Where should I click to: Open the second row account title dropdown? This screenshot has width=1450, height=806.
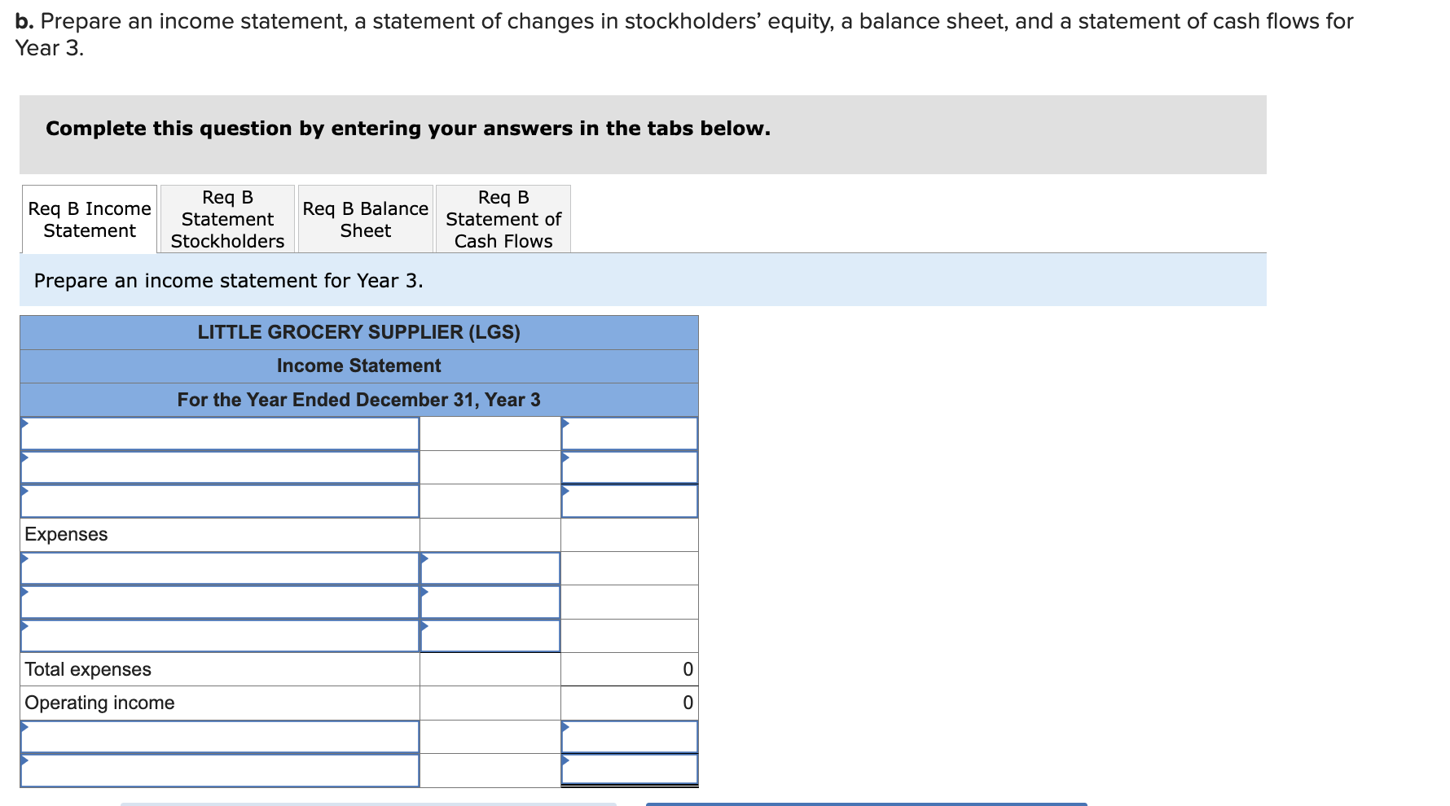coord(220,467)
